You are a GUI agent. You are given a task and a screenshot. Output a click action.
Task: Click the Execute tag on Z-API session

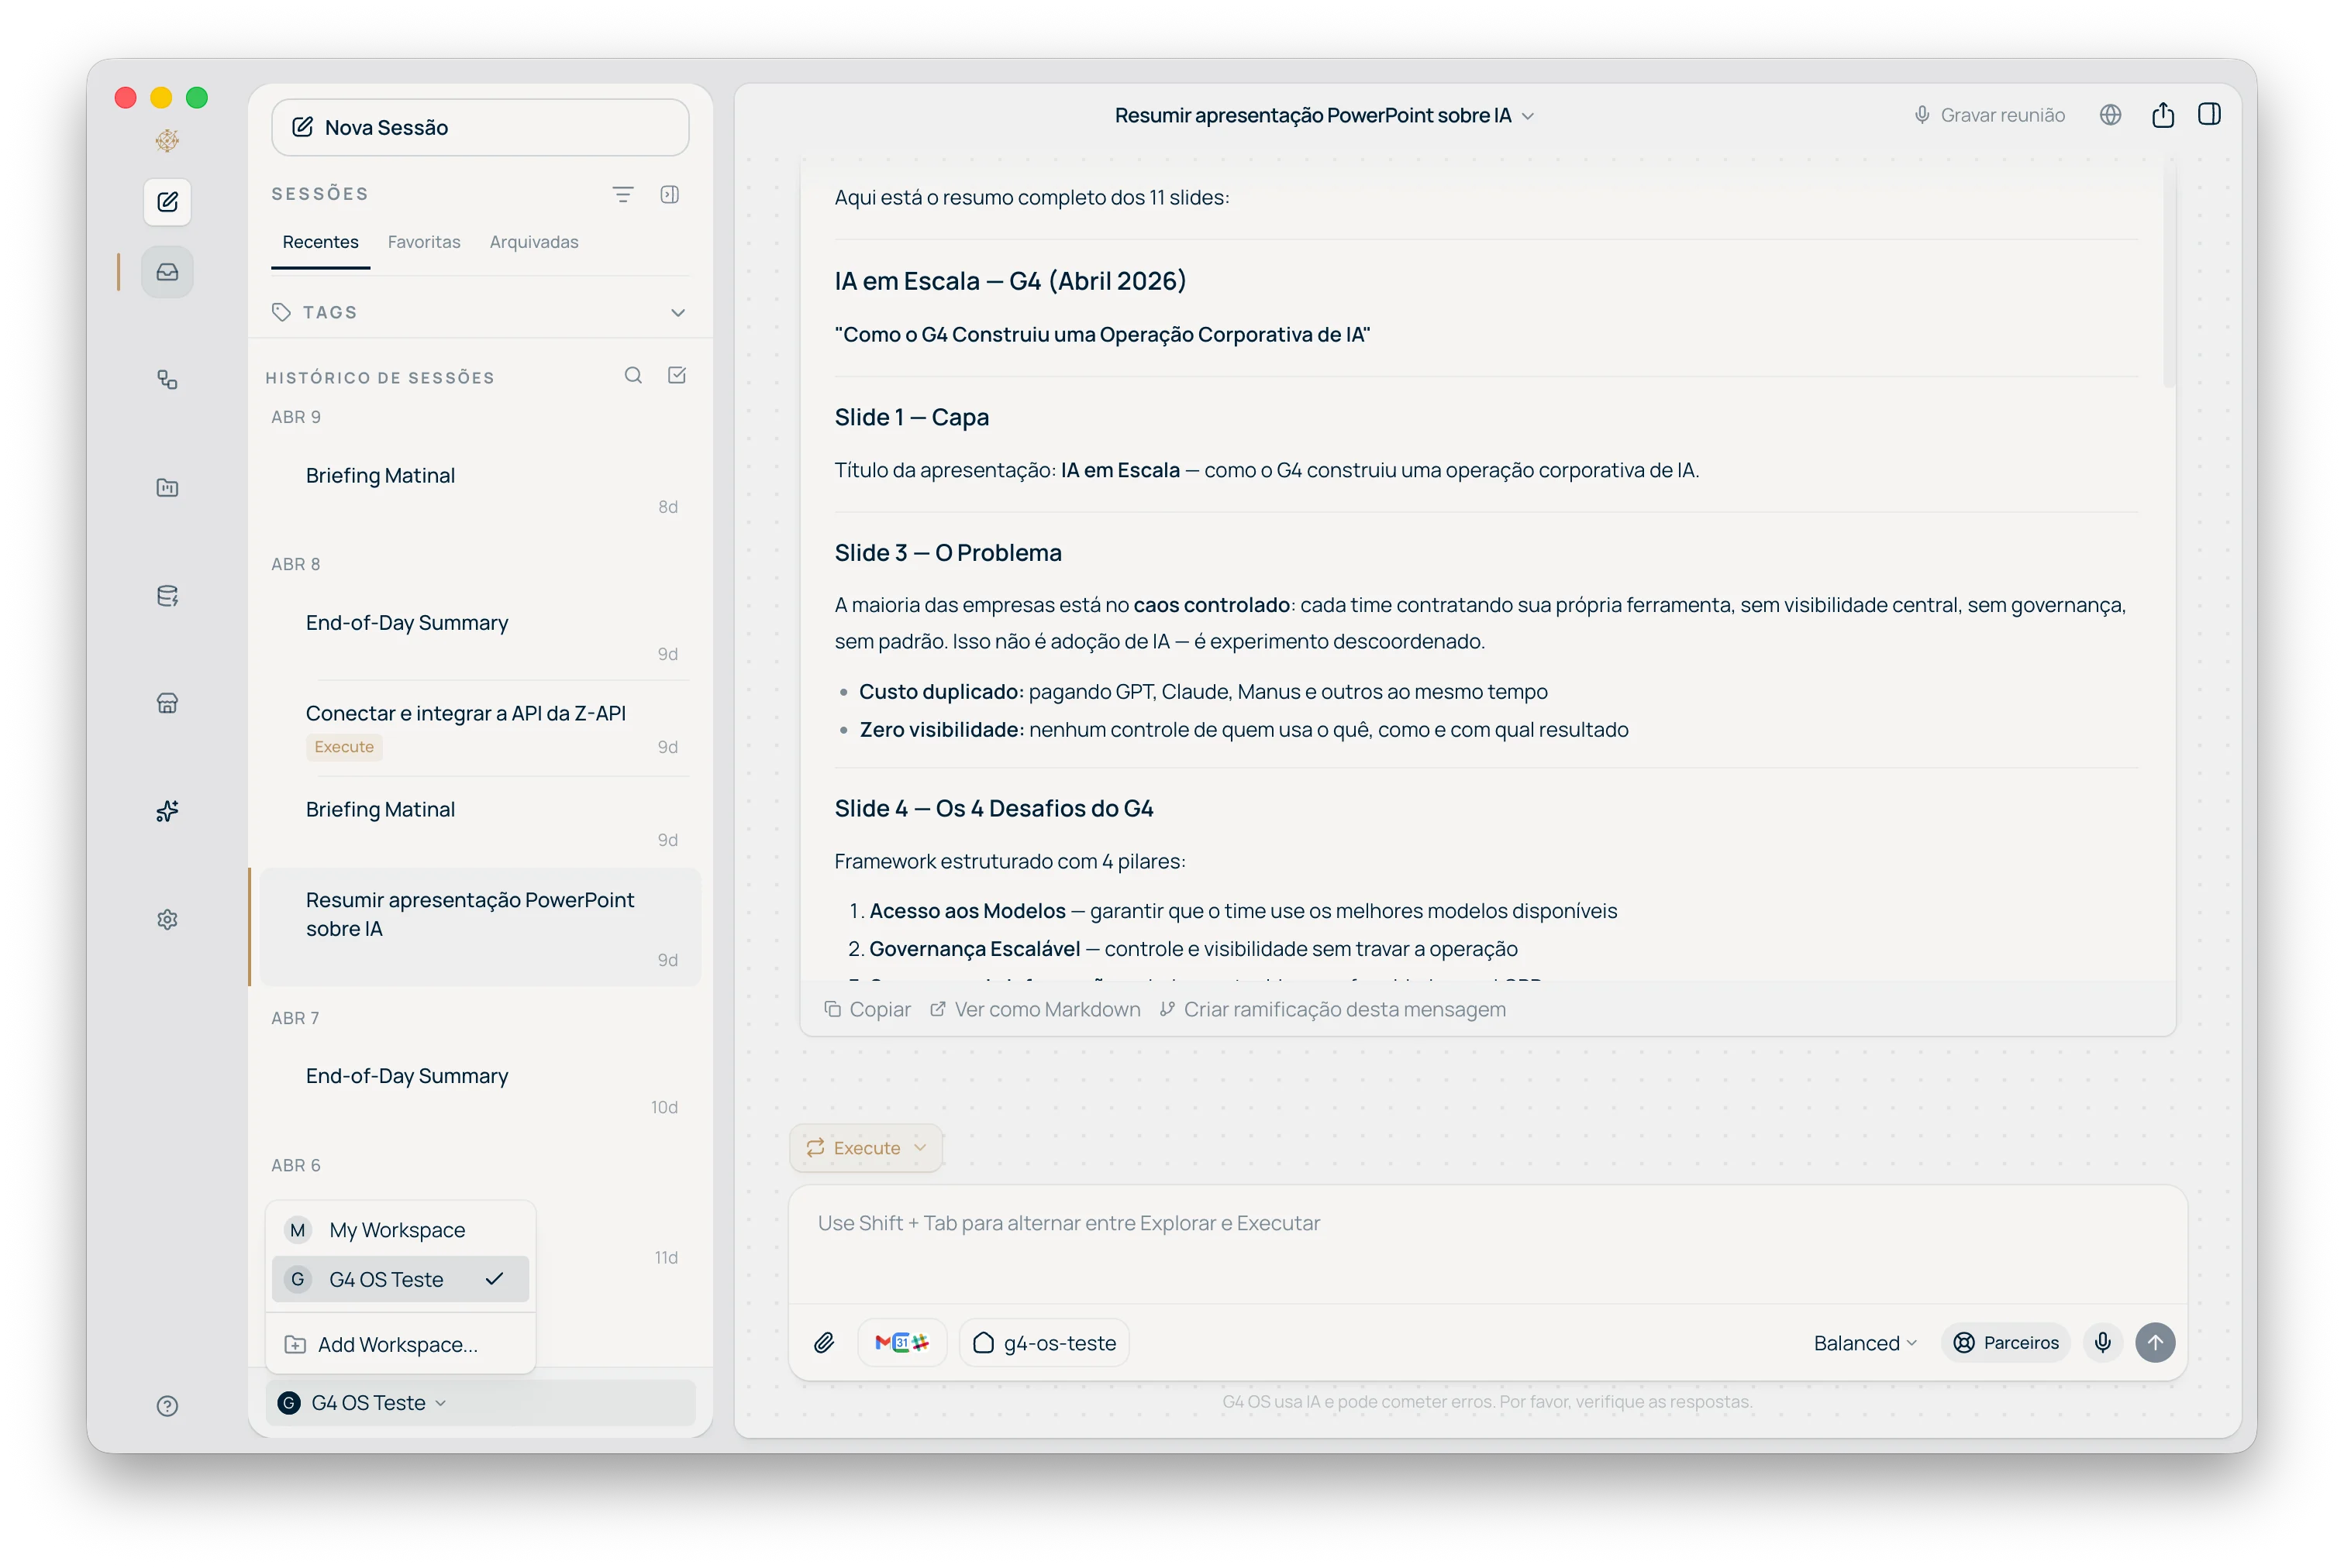tap(344, 747)
